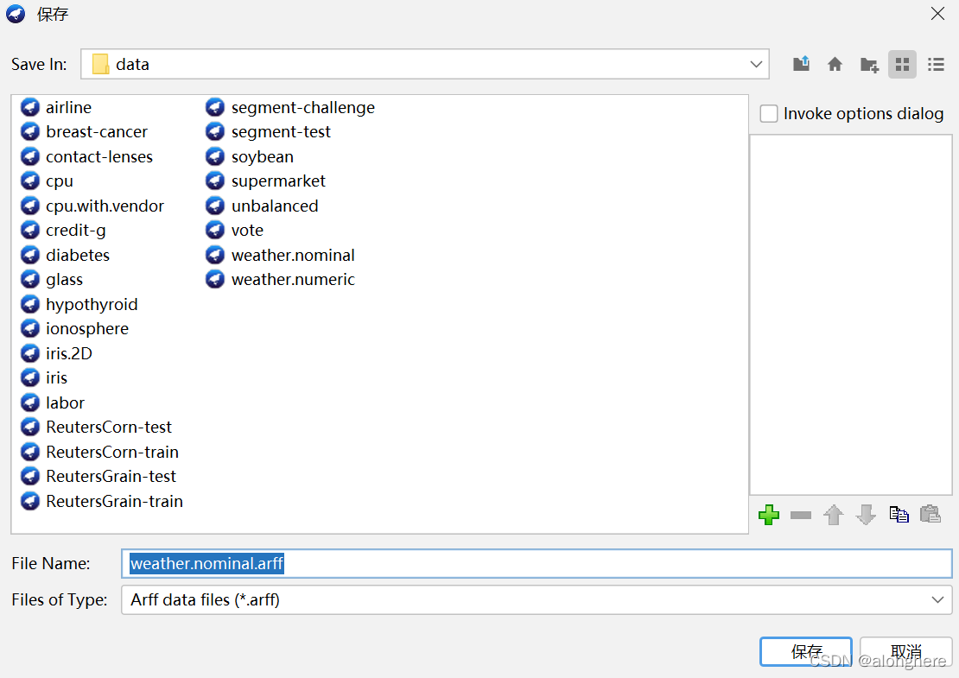
Task: Click the Up One Level folder icon
Action: (802, 64)
